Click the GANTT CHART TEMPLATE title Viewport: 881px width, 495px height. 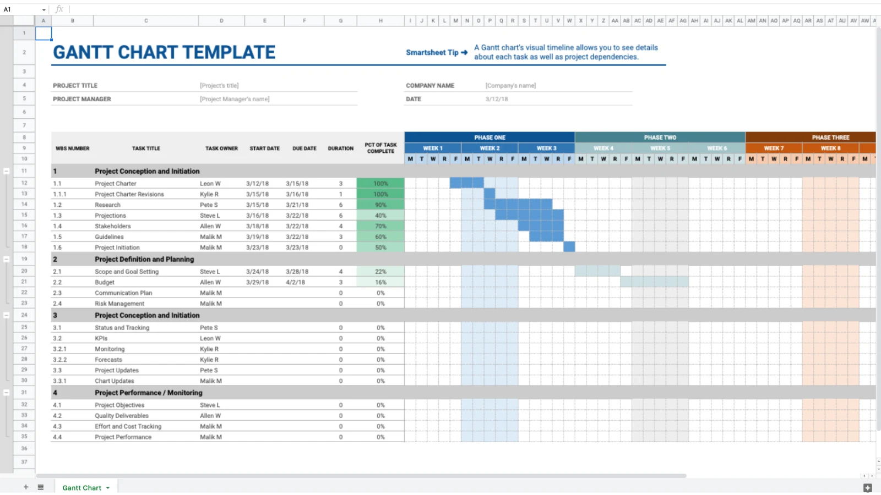[x=164, y=52]
